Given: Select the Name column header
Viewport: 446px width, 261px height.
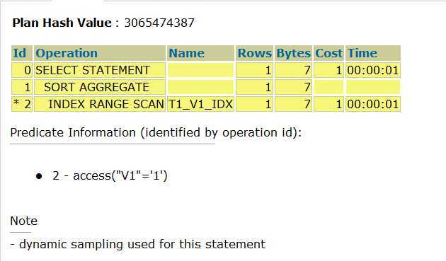Looking at the screenshot, I should pyautogui.click(x=200, y=53).
